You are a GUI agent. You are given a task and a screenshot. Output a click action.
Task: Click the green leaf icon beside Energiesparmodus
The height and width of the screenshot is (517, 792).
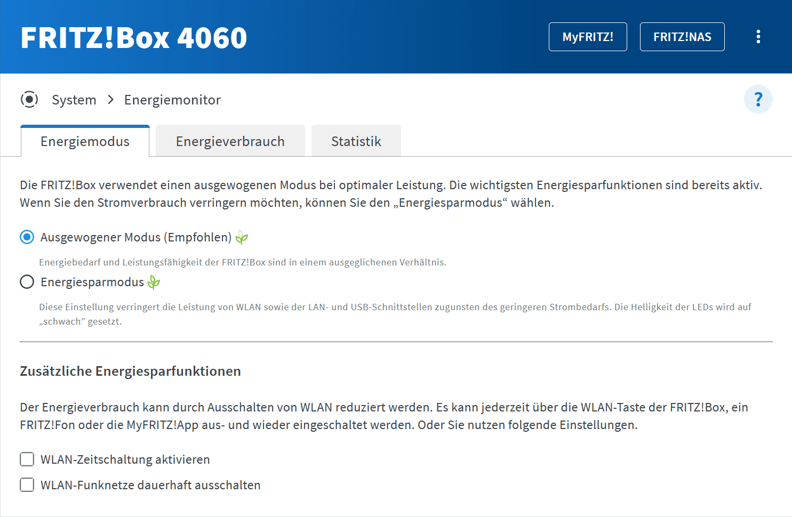154,282
